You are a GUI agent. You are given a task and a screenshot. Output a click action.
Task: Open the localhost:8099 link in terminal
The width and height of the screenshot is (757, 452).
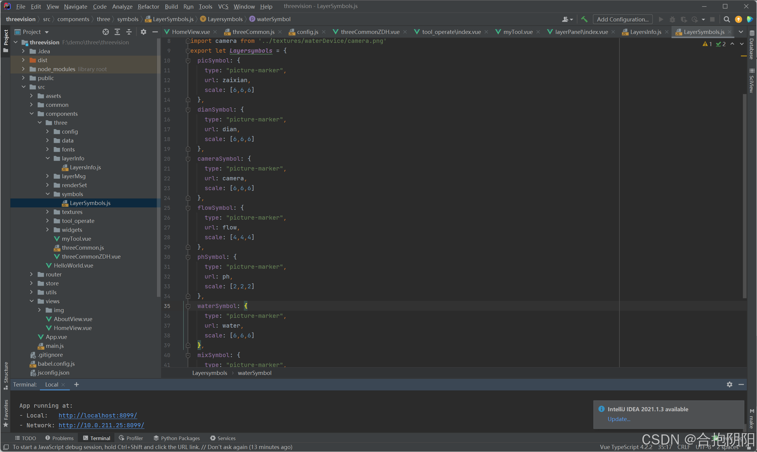[x=97, y=415]
